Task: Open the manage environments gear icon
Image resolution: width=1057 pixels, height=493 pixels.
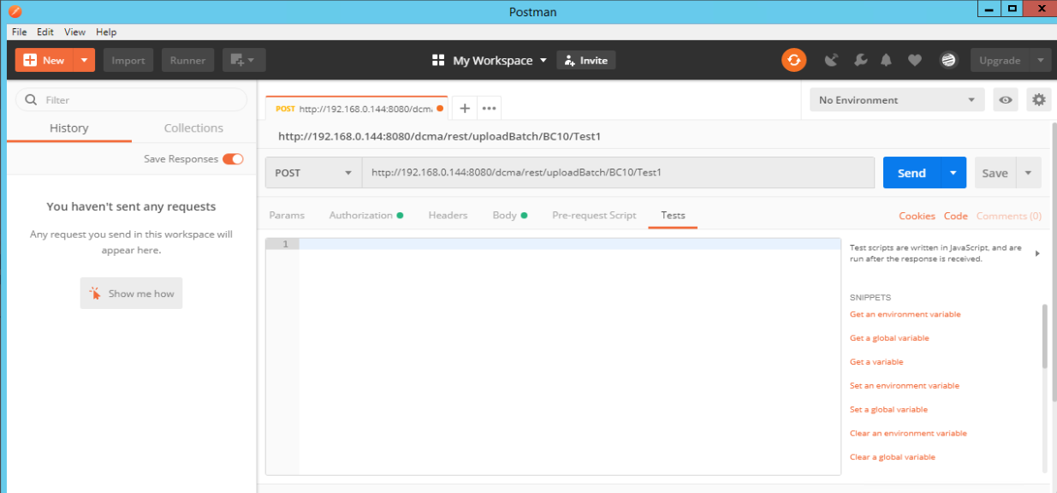Action: click(1039, 100)
